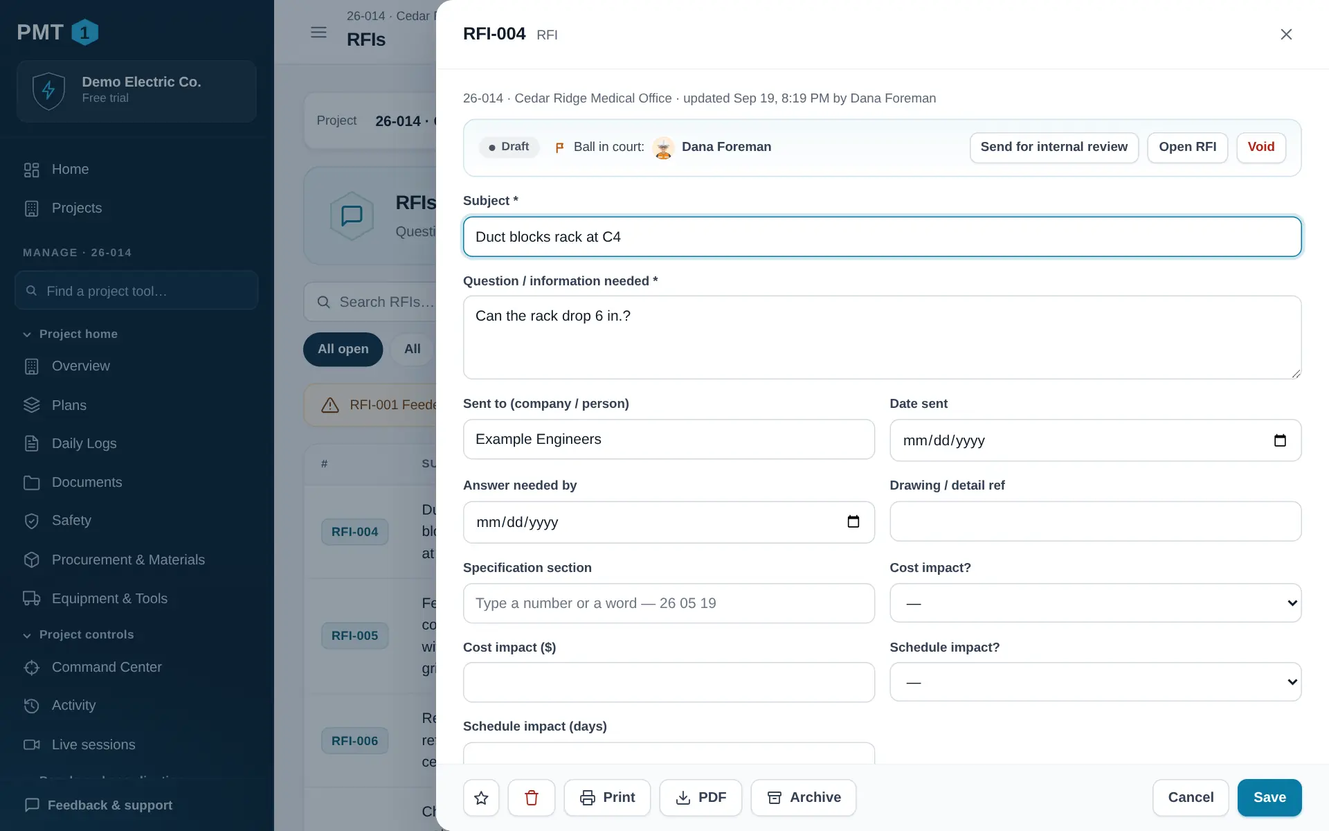Open the calendar picker for Answer needed by

tap(853, 522)
